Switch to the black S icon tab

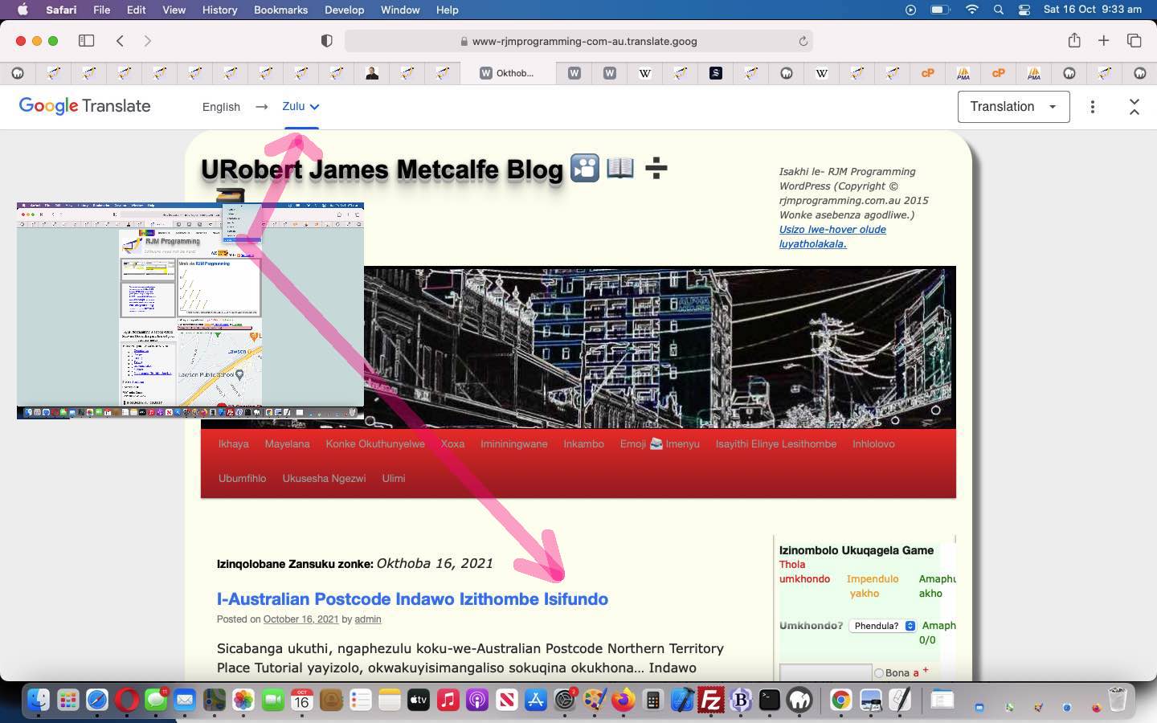point(716,73)
